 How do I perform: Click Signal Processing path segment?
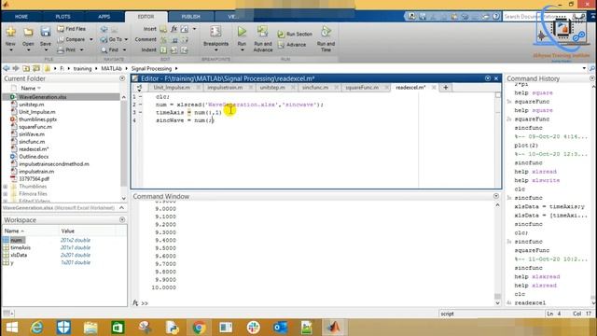151,68
